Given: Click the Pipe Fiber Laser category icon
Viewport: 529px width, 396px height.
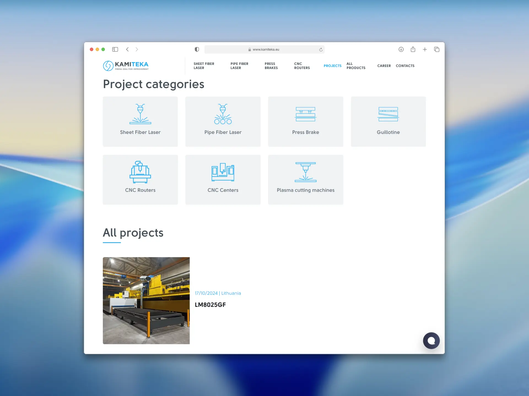Looking at the screenshot, I should point(223,114).
